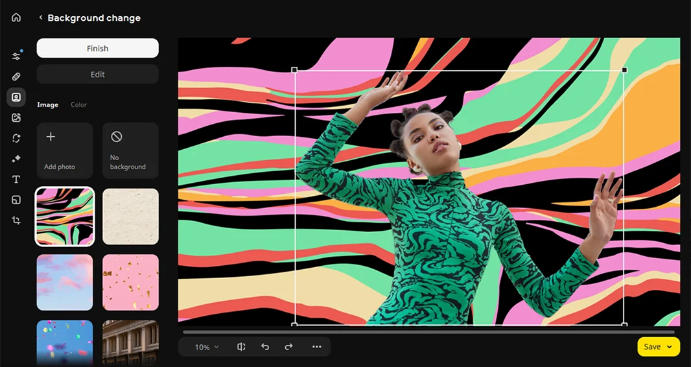
Task: Click the Add photo tile
Action: [x=65, y=150]
